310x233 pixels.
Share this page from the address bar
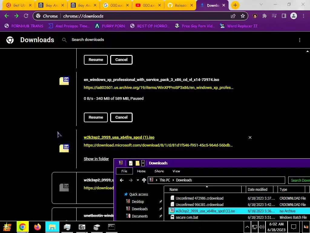[x=233, y=16]
